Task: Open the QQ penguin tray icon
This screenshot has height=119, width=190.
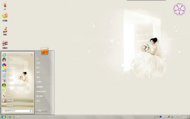Action: (169, 117)
